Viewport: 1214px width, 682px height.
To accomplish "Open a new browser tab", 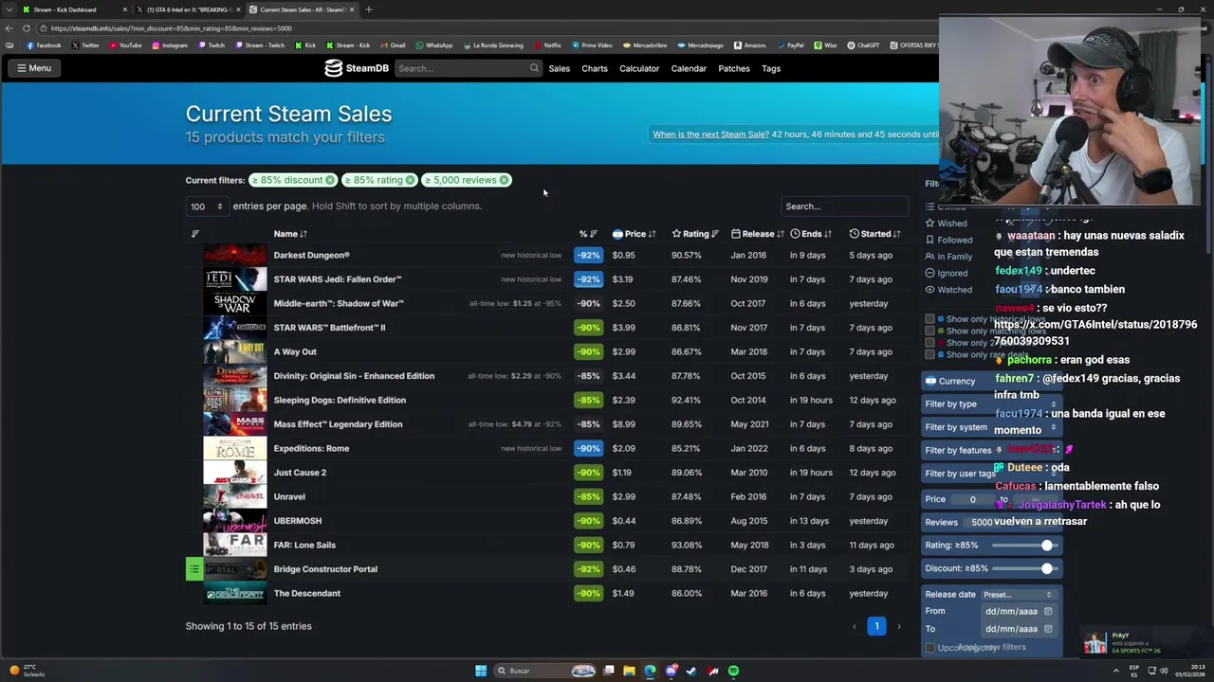I will coord(369,9).
